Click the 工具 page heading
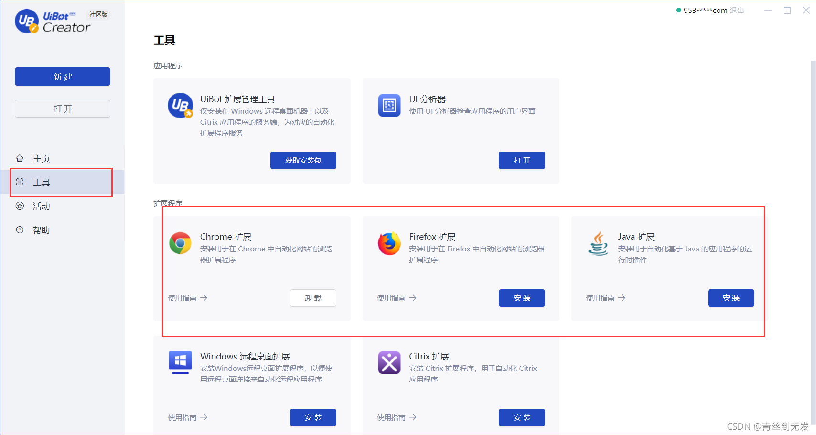Screen dimensions: 816x435 [x=164, y=40]
